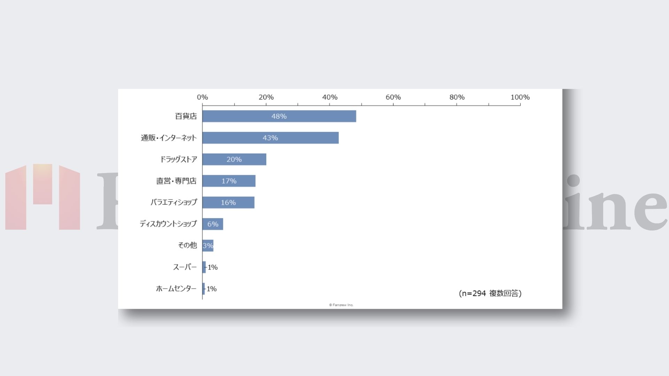Click the 通販・インターネット category label
The image size is (669, 376).
[x=169, y=138]
